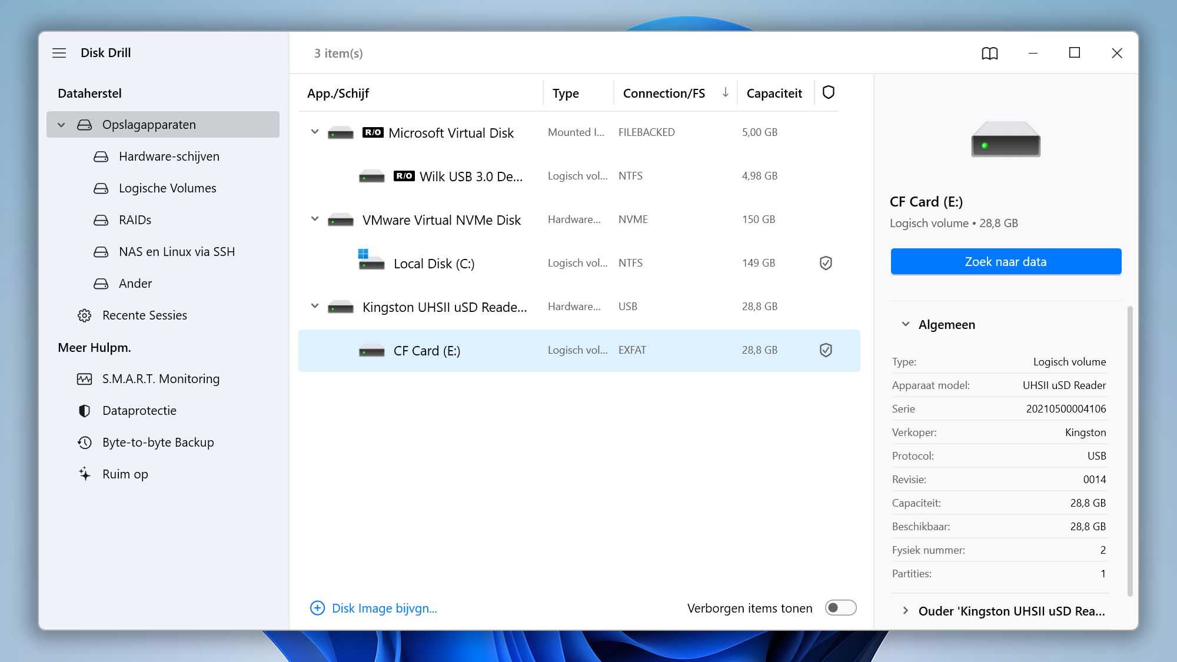Open Byte-to-byte Backup
Viewport: 1177px width, 662px height.
point(163,443)
